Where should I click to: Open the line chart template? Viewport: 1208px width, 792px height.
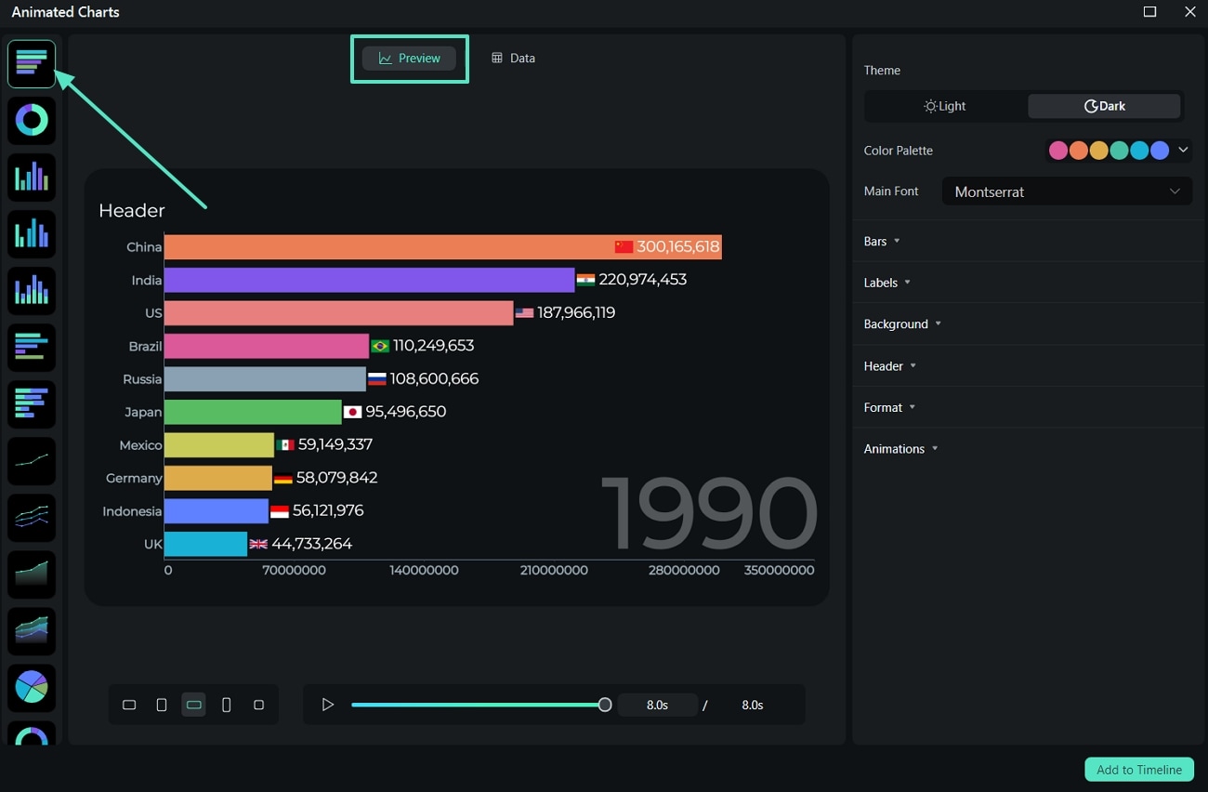(x=32, y=461)
